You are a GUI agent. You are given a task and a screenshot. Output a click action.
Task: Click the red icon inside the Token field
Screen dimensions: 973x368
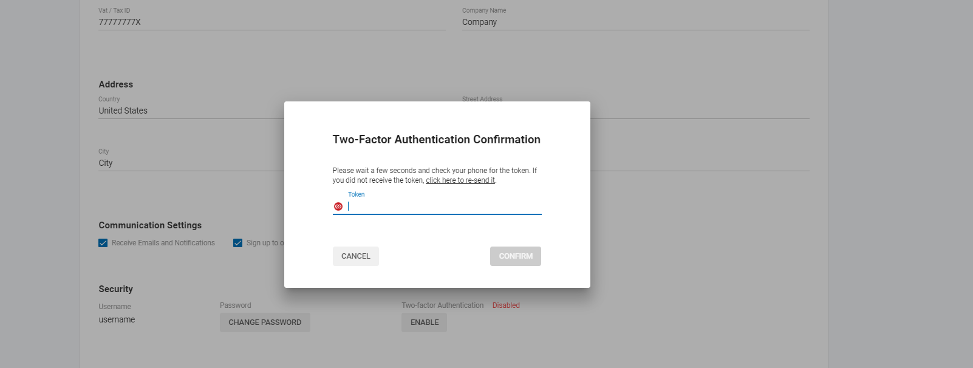pyautogui.click(x=338, y=206)
